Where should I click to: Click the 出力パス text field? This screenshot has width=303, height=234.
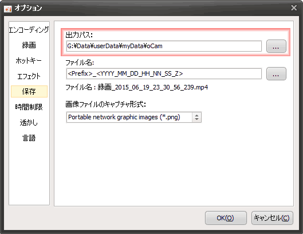point(164,46)
